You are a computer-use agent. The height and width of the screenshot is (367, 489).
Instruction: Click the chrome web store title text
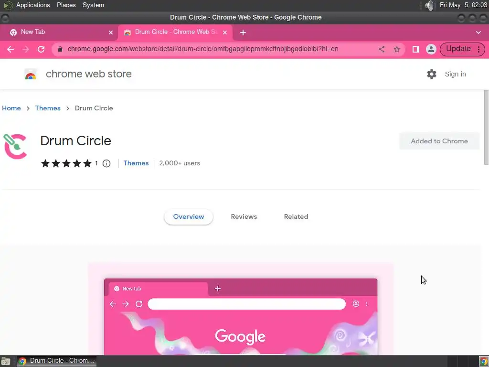[88, 74]
